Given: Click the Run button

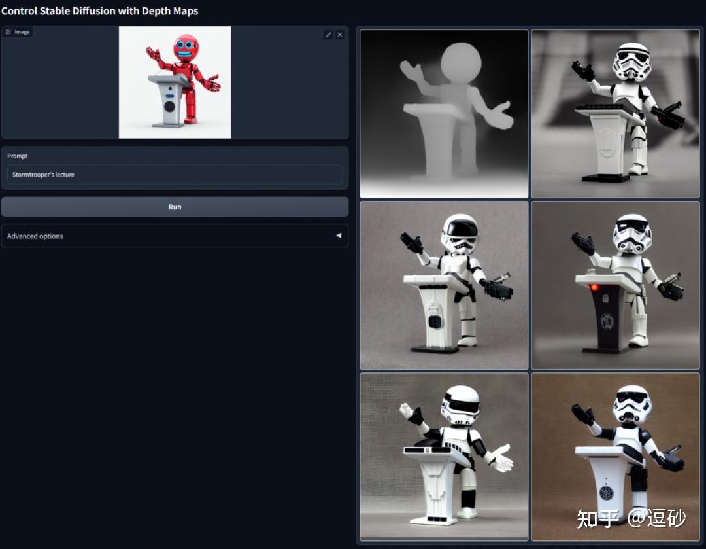Looking at the screenshot, I should click(175, 207).
